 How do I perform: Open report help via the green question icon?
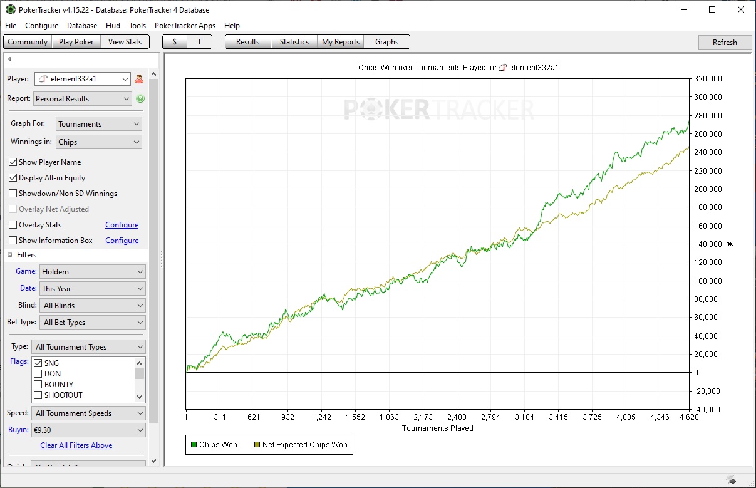[x=140, y=99]
